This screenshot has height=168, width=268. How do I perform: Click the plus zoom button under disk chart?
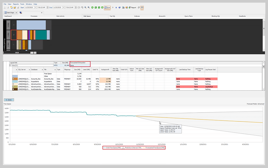(35, 53)
